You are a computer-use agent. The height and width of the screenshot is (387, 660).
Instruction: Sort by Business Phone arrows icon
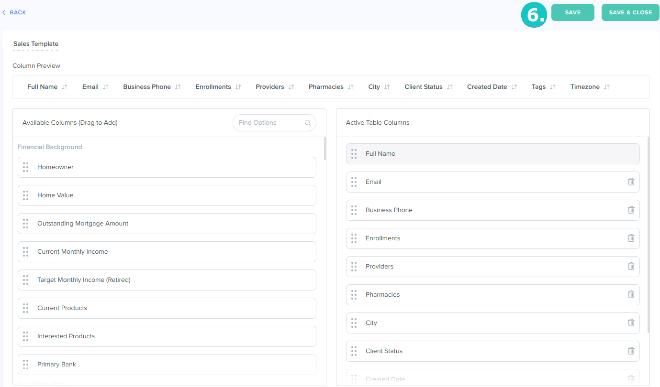point(178,87)
